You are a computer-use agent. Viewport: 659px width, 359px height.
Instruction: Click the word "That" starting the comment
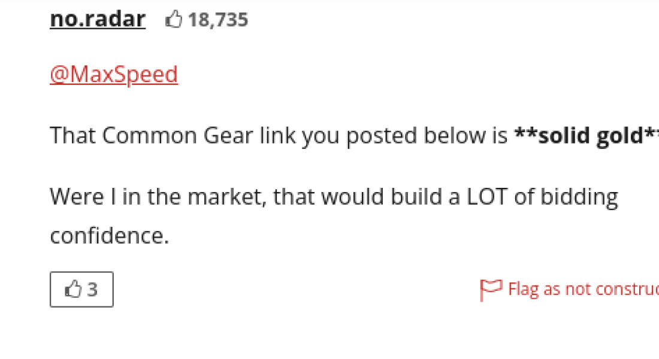(72, 136)
